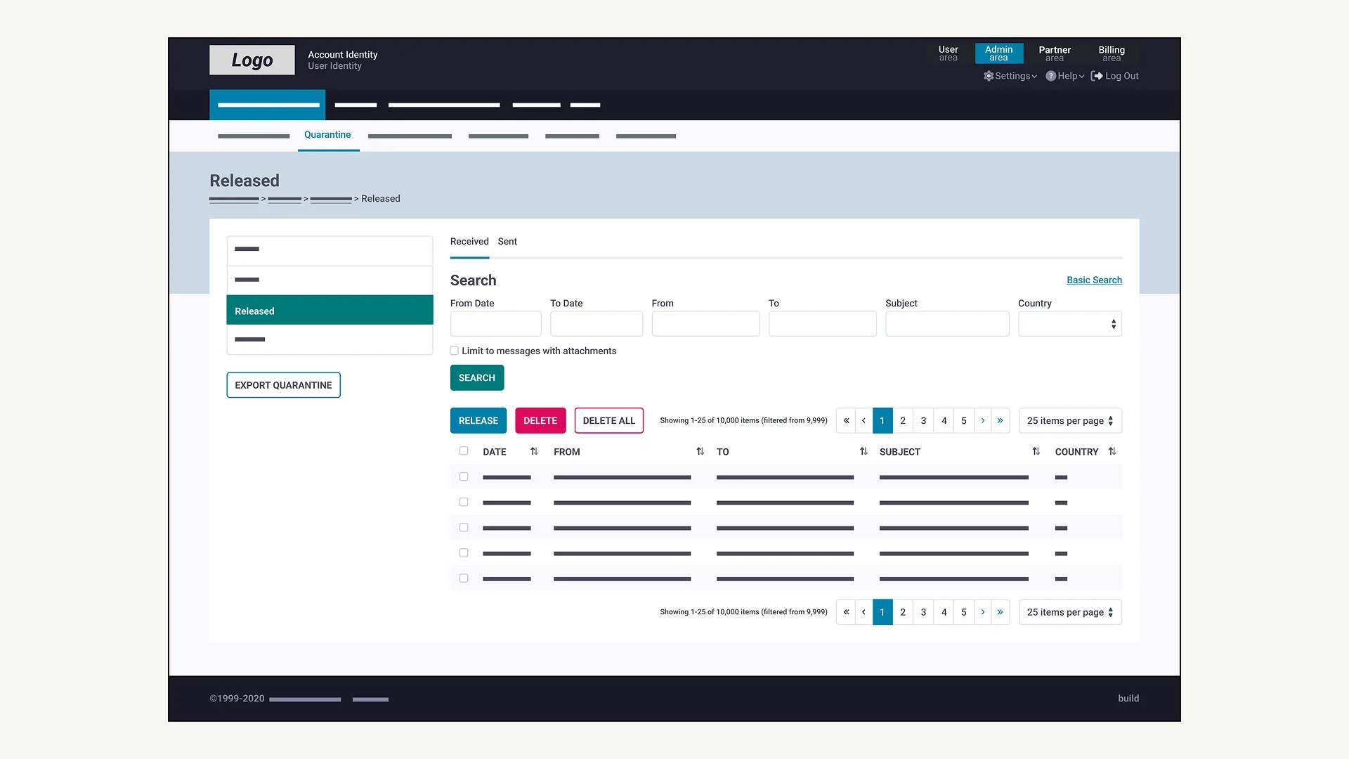The image size is (1349, 759).
Task: Enable Limit to messages with attachments
Action: (455, 351)
